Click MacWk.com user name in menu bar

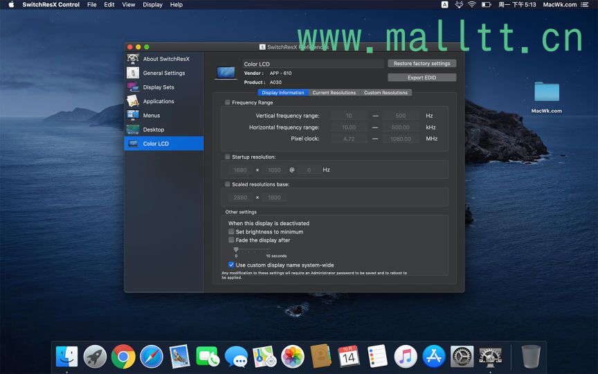559,5
